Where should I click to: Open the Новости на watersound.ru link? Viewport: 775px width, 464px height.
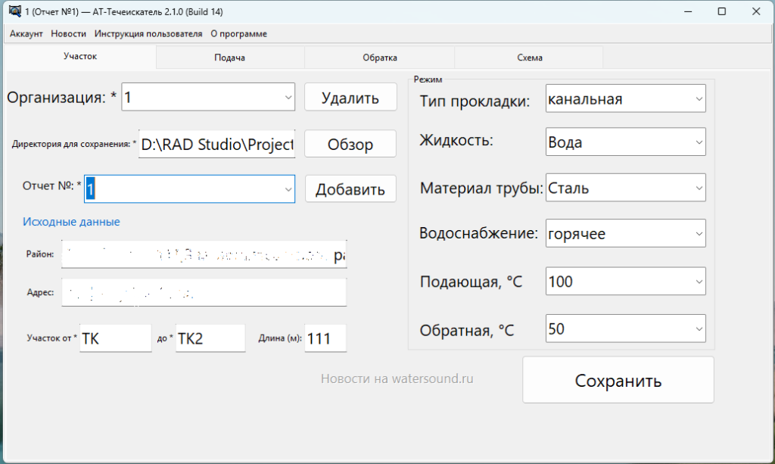tap(397, 378)
